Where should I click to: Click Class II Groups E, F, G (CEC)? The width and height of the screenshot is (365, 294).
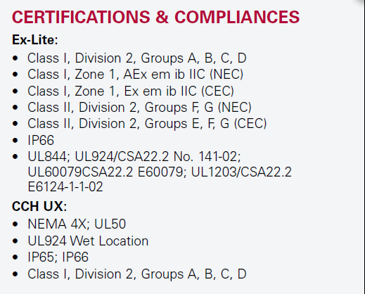147,124
